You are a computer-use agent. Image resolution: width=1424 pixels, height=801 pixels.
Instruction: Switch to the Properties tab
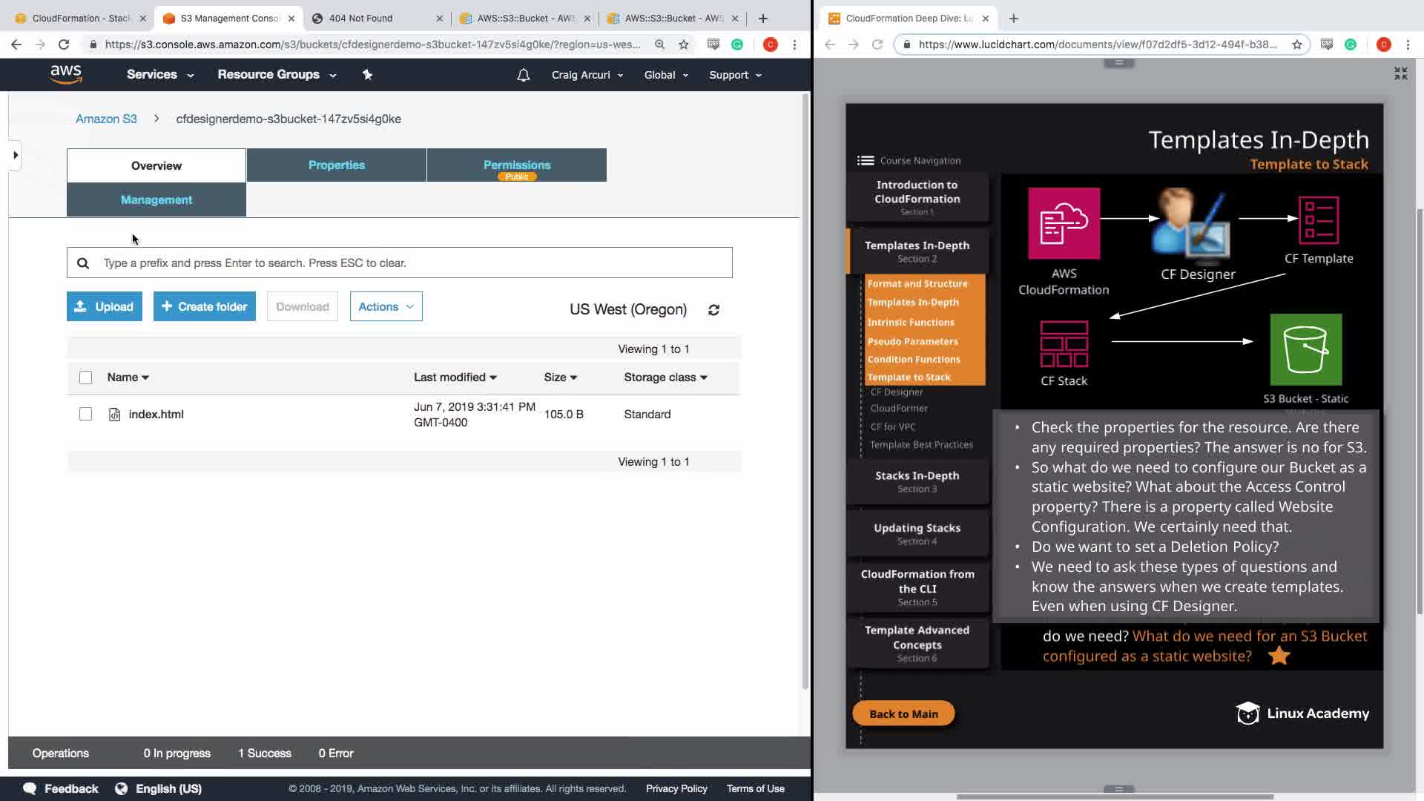tap(336, 165)
